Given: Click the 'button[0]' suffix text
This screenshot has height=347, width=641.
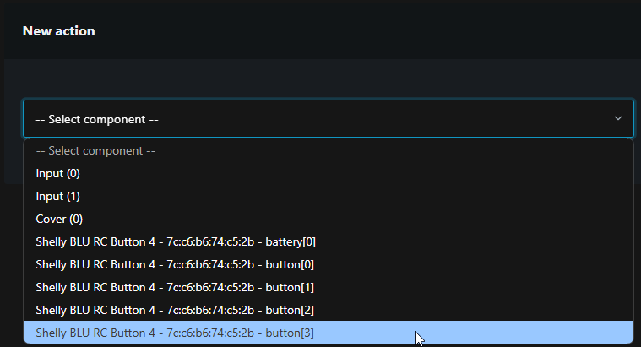Looking at the screenshot, I should point(292,265).
